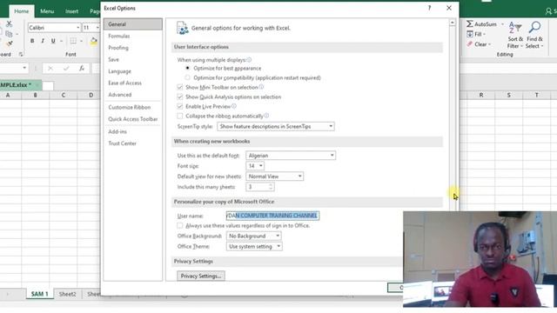Open the Office Theme dropdown

tap(254, 246)
